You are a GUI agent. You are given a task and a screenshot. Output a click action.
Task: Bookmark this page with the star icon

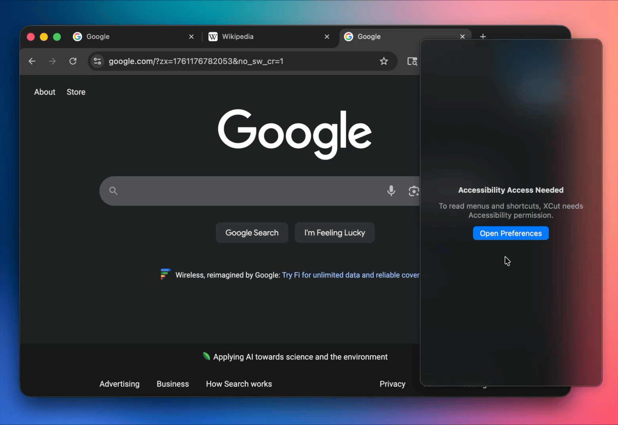click(x=383, y=61)
